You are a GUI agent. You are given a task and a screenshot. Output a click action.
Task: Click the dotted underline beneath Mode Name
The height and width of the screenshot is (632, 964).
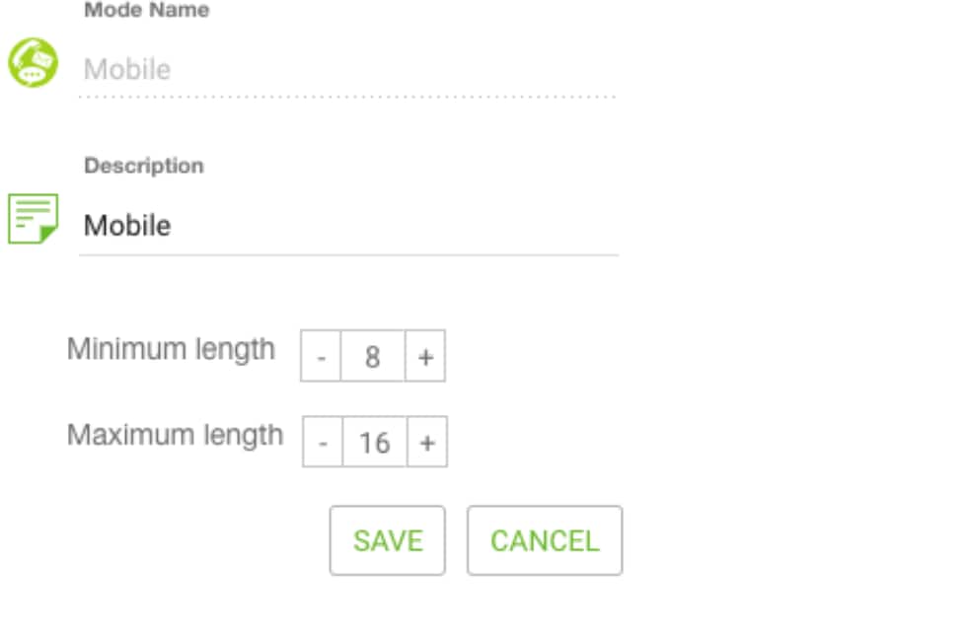[x=348, y=97]
